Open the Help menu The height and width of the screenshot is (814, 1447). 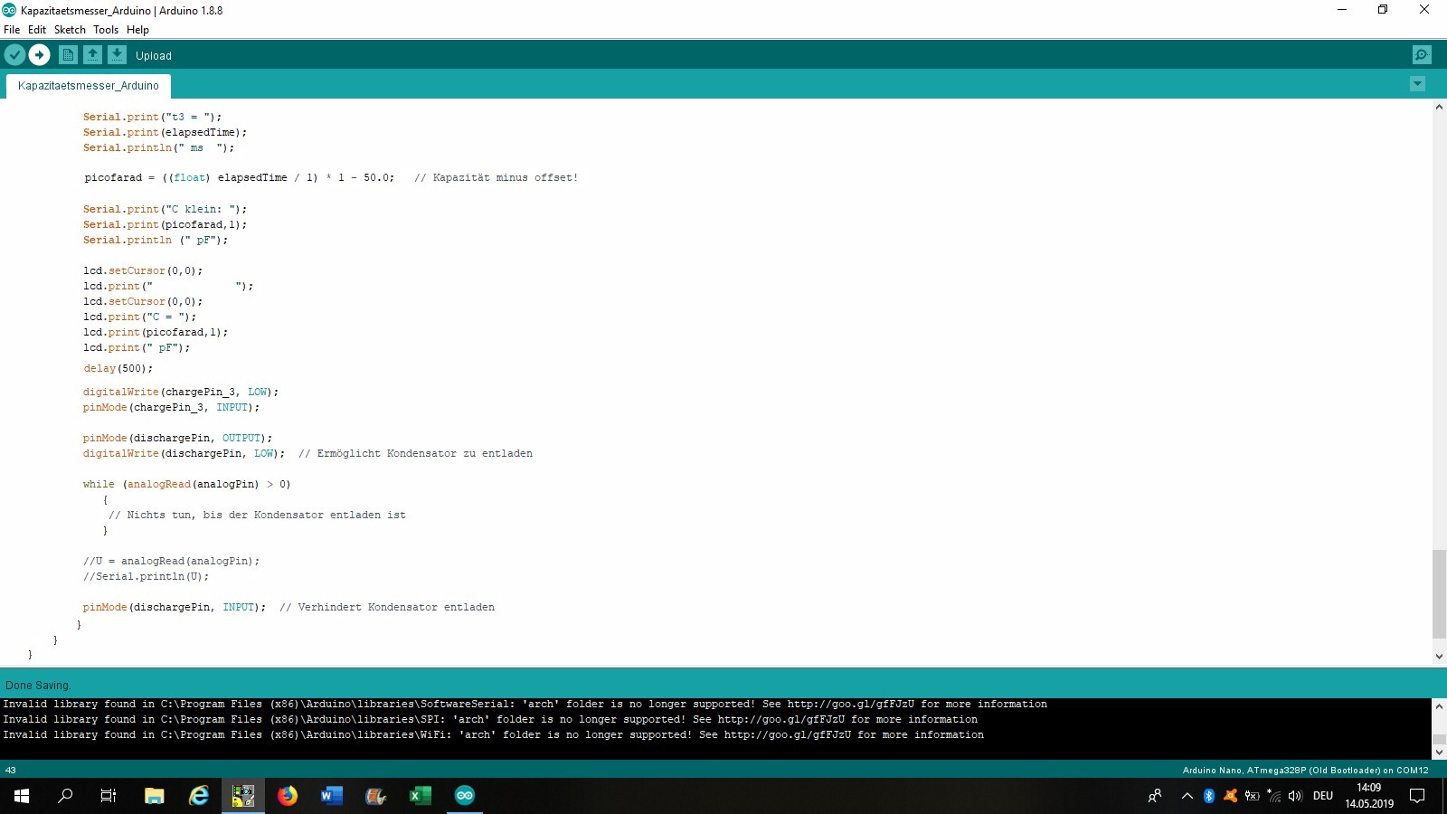coord(137,30)
